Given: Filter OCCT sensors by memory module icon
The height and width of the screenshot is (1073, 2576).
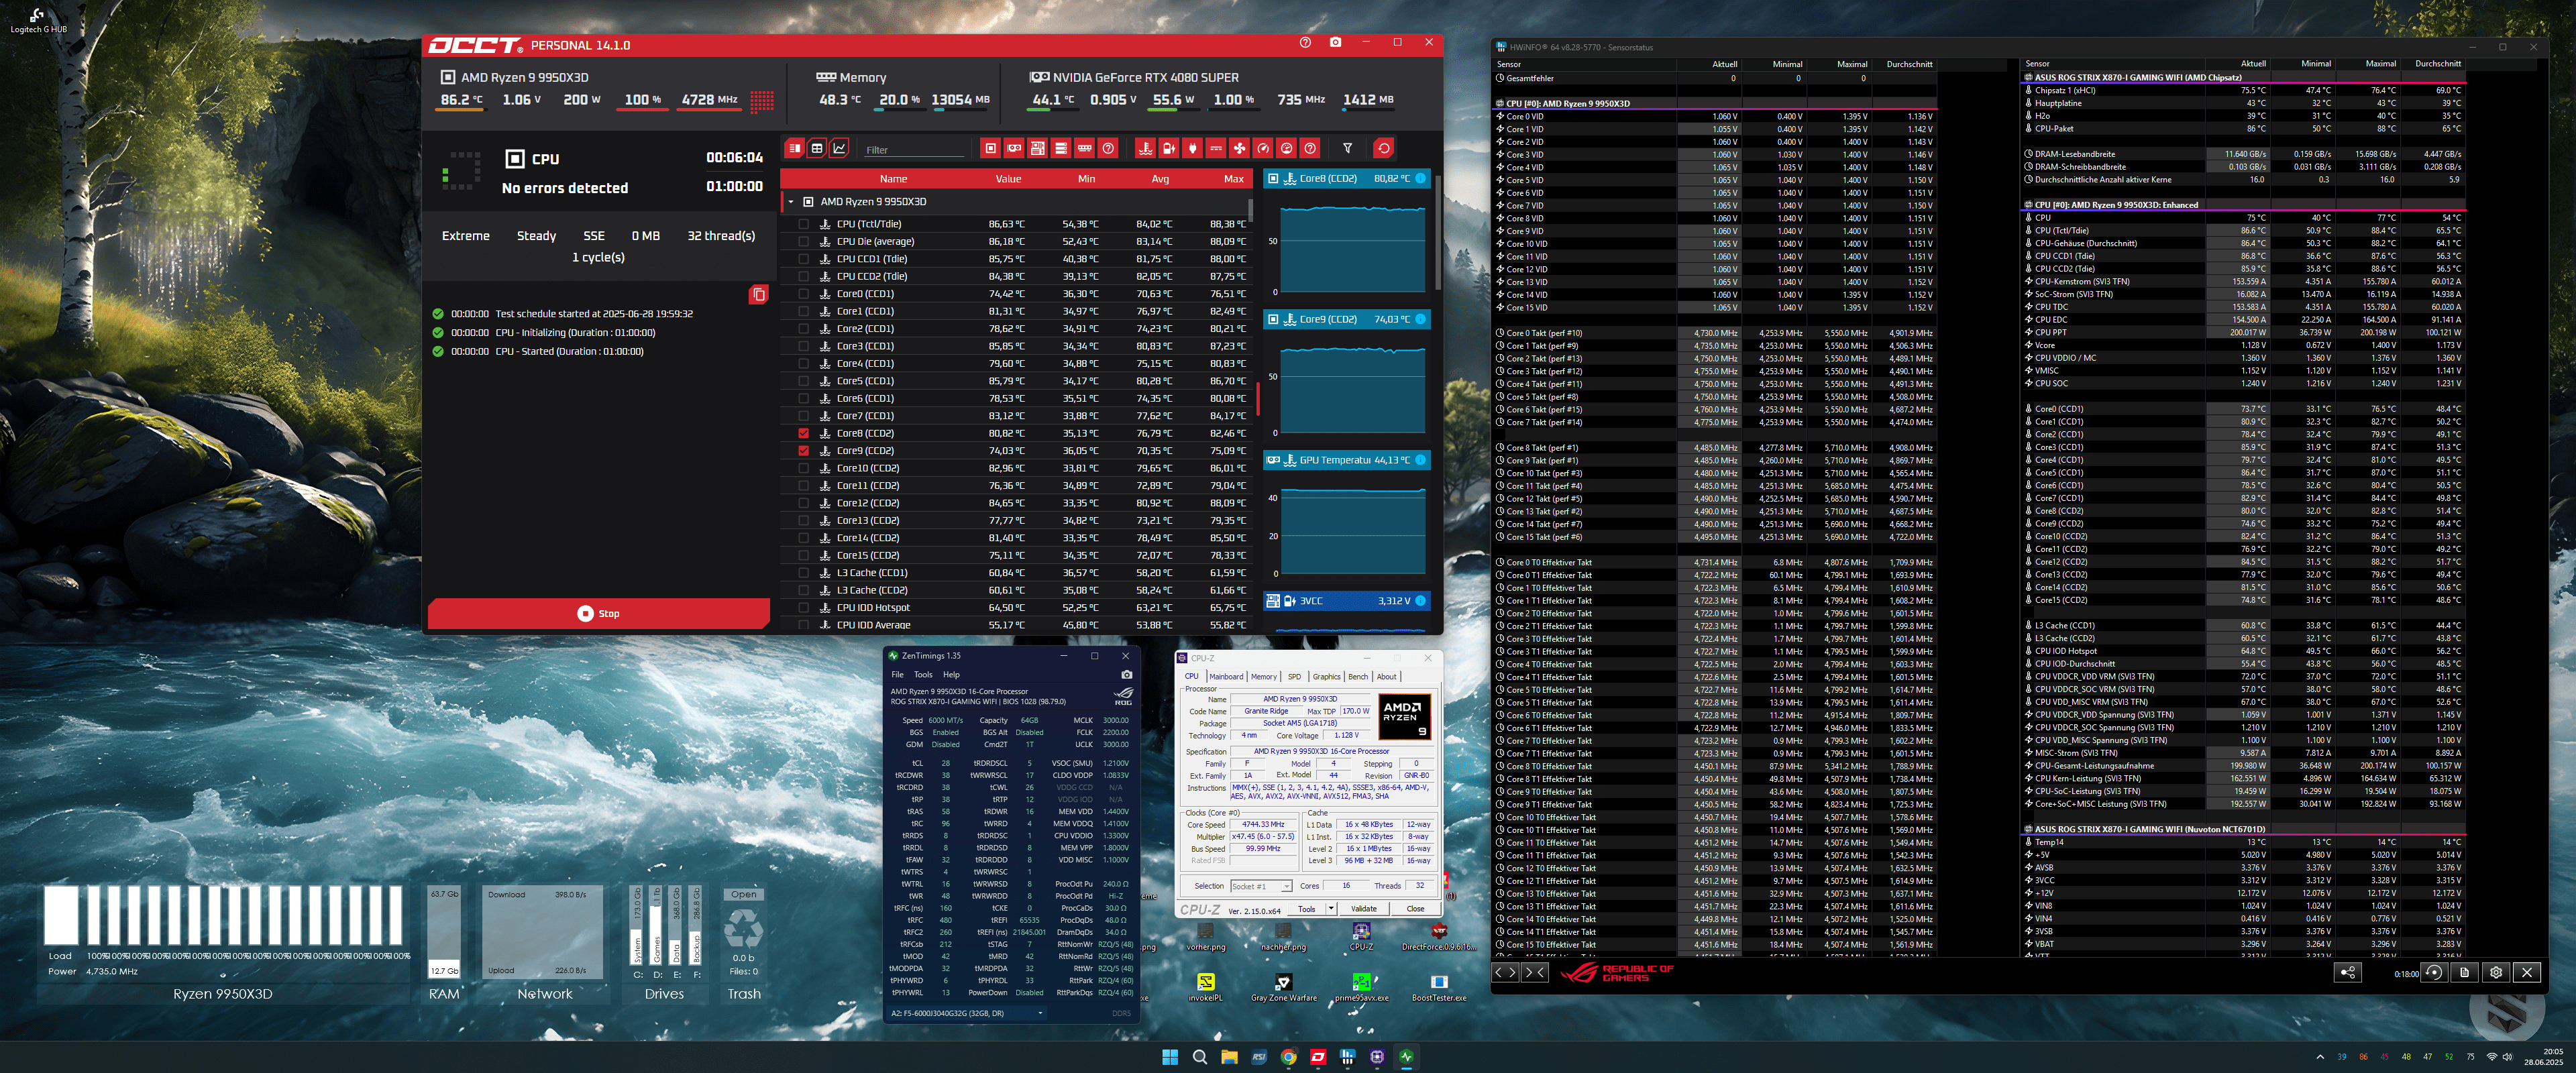Looking at the screenshot, I should 1084,148.
